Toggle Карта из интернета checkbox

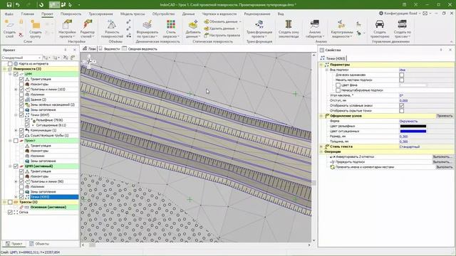point(10,63)
